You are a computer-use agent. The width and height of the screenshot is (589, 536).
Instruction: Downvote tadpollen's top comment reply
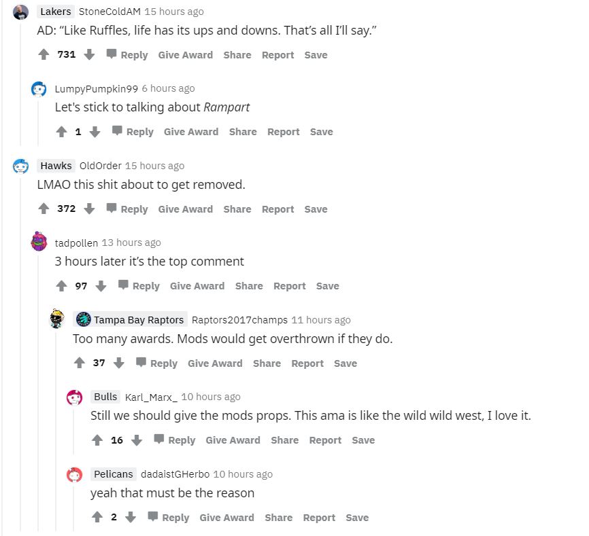point(101,286)
